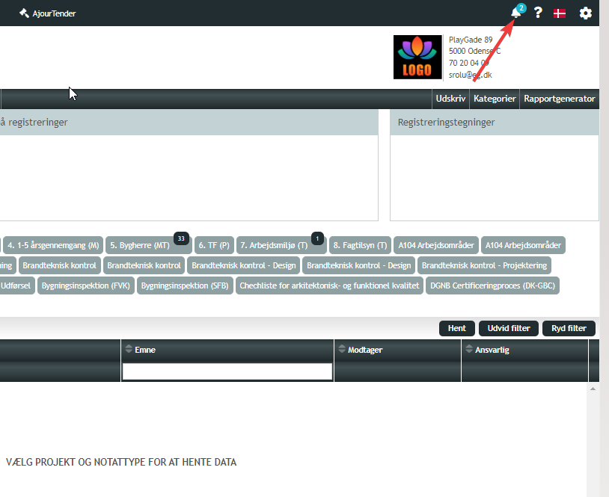609x497 pixels.
Task: Sort by Modtager column arrows
Action: tap(342, 349)
